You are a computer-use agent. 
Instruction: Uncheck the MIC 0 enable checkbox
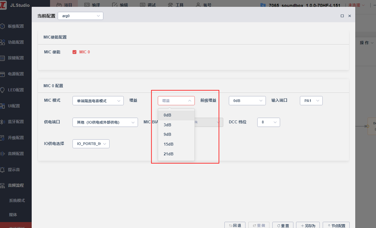(75, 52)
